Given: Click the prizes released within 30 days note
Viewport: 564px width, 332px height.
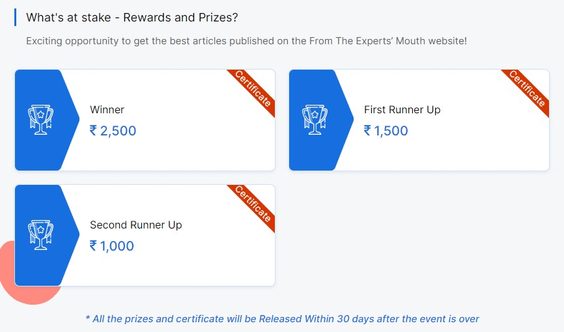Looking at the screenshot, I should coord(282,319).
